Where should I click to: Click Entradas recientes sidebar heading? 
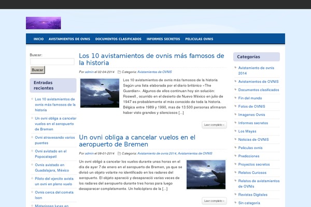tap(53, 85)
